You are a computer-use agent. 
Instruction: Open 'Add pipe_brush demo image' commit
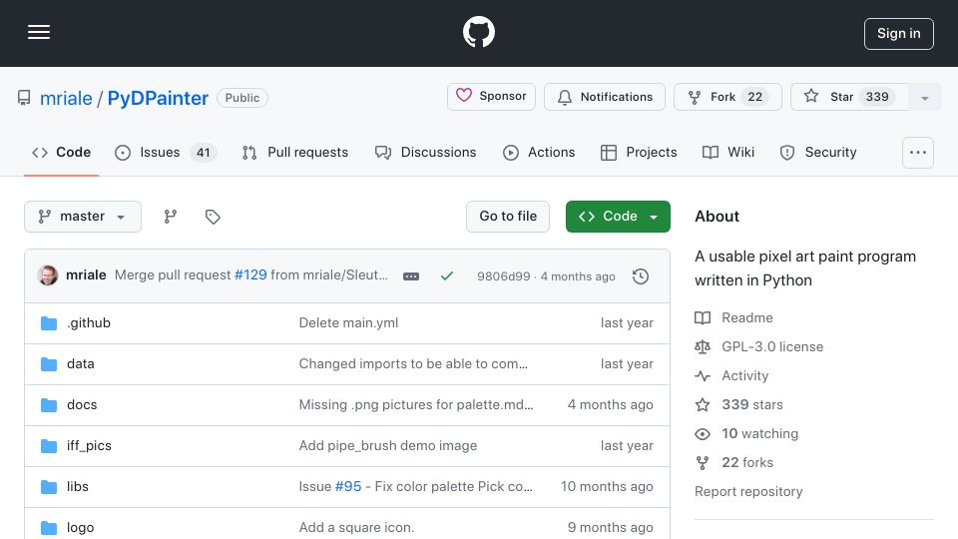(x=388, y=445)
